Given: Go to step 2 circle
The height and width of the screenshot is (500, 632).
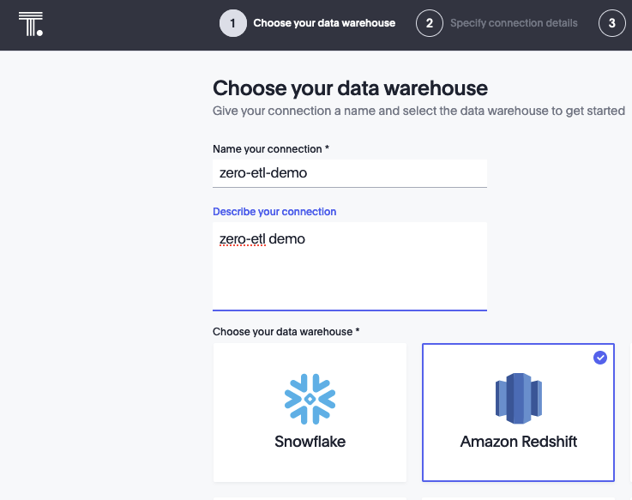Looking at the screenshot, I should click(x=430, y=23).
